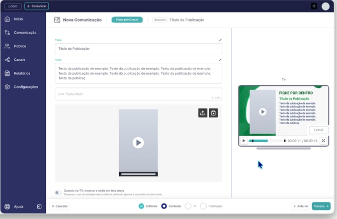Click pencil edit icon beside Título field
The image size is (337, 219).
coord(220,40)
